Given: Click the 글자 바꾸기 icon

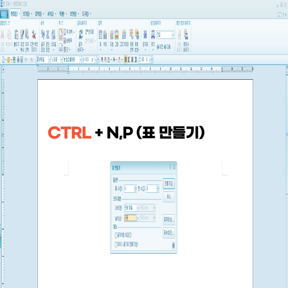Looking at the screenshot, I should (x=81, y=34).
